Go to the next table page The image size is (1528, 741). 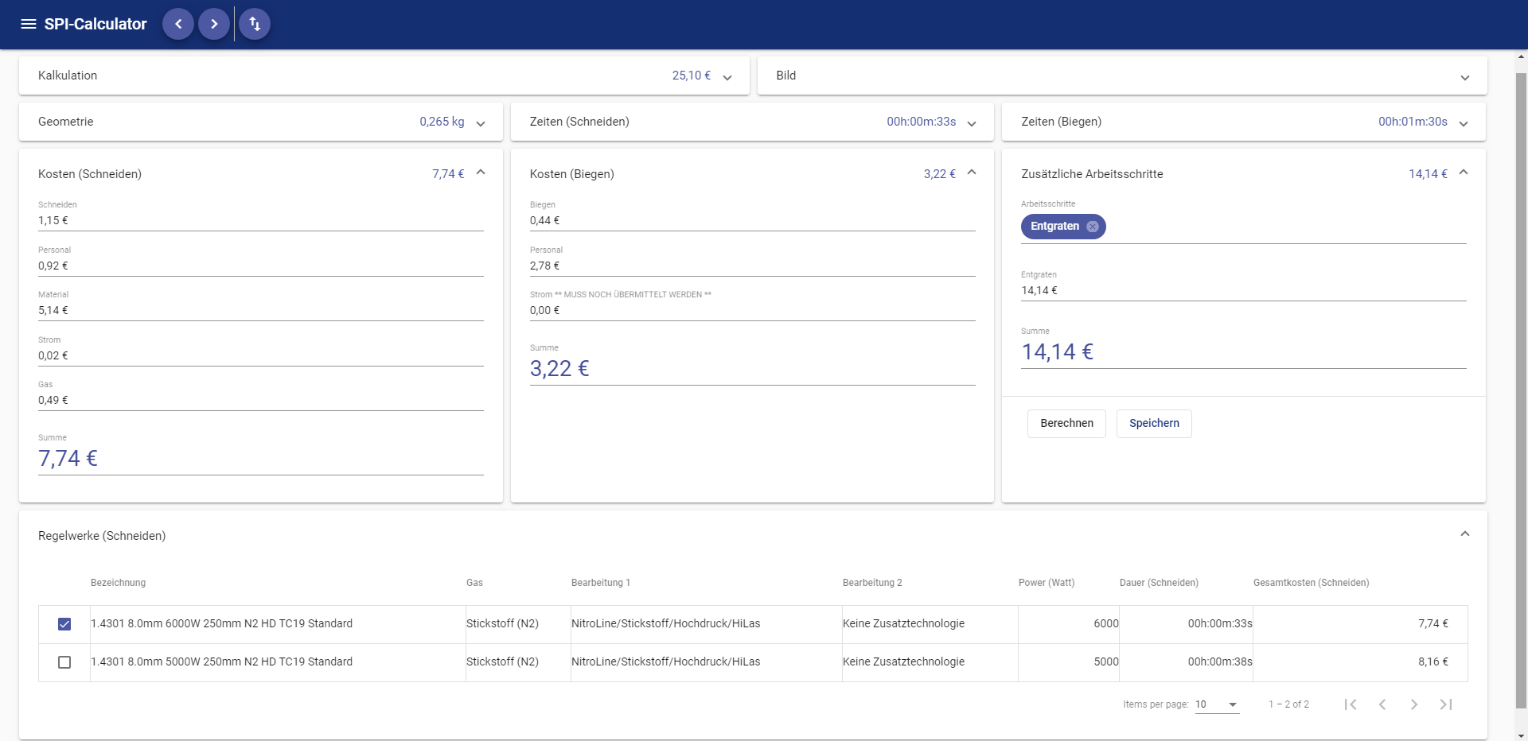tap(1414, 704)
